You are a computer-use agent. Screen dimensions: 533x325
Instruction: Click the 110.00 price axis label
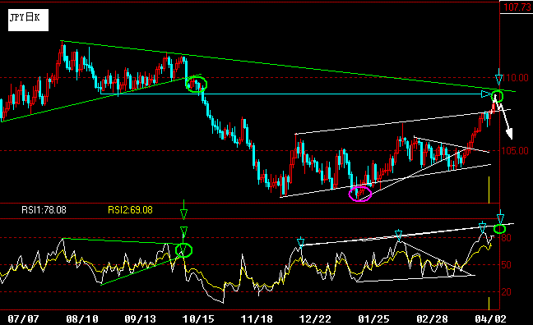pos(516,78)
